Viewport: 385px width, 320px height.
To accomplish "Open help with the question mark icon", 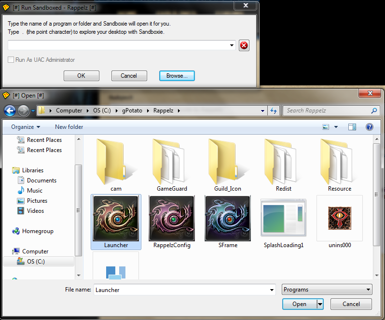I will 369,127.
